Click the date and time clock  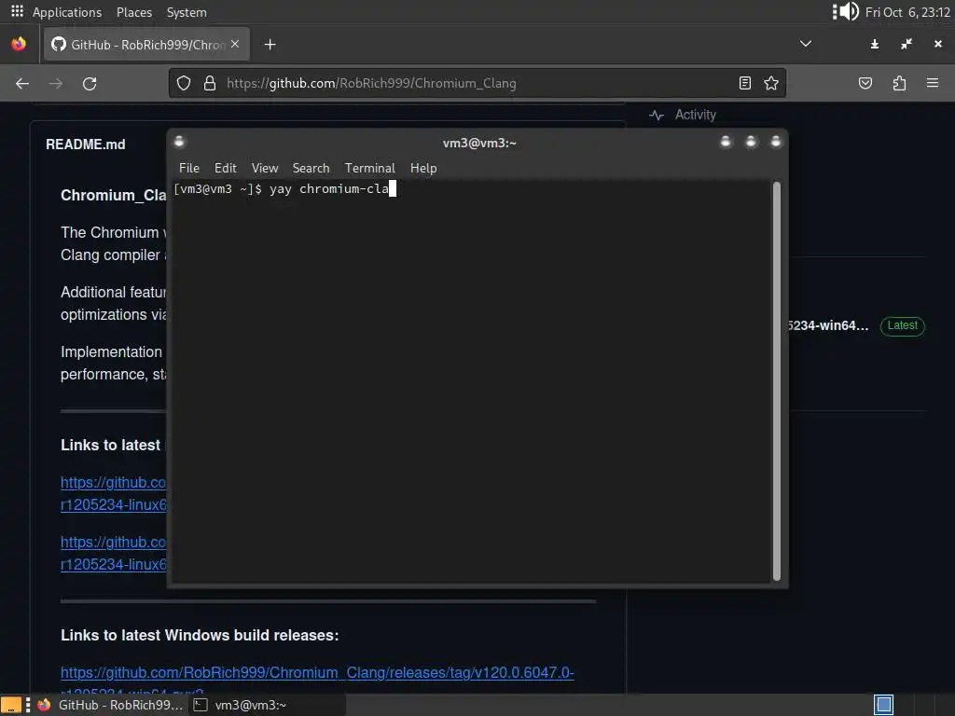point(907,12)
